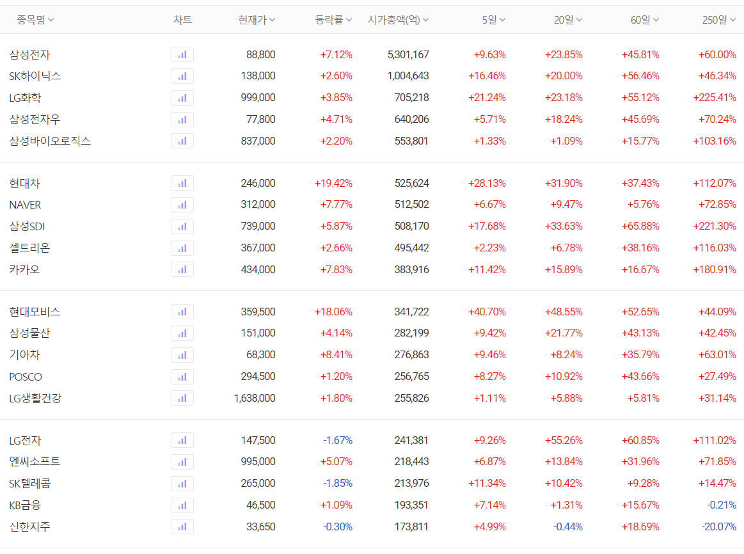This screenshot has height=554, width=744.
Task: Open chart icon for LG전자
Action: click(x=182, y=440)
